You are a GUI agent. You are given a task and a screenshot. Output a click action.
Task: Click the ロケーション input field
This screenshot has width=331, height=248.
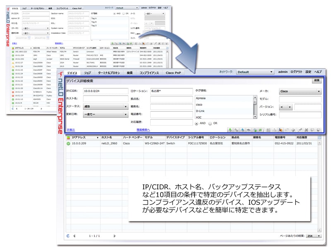click(171, 91)
